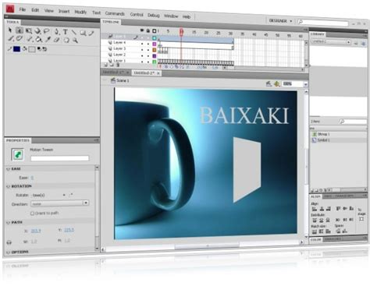Select Layer 2 in the timeline
Screen dimensions: 370x286
pos(119,55)
